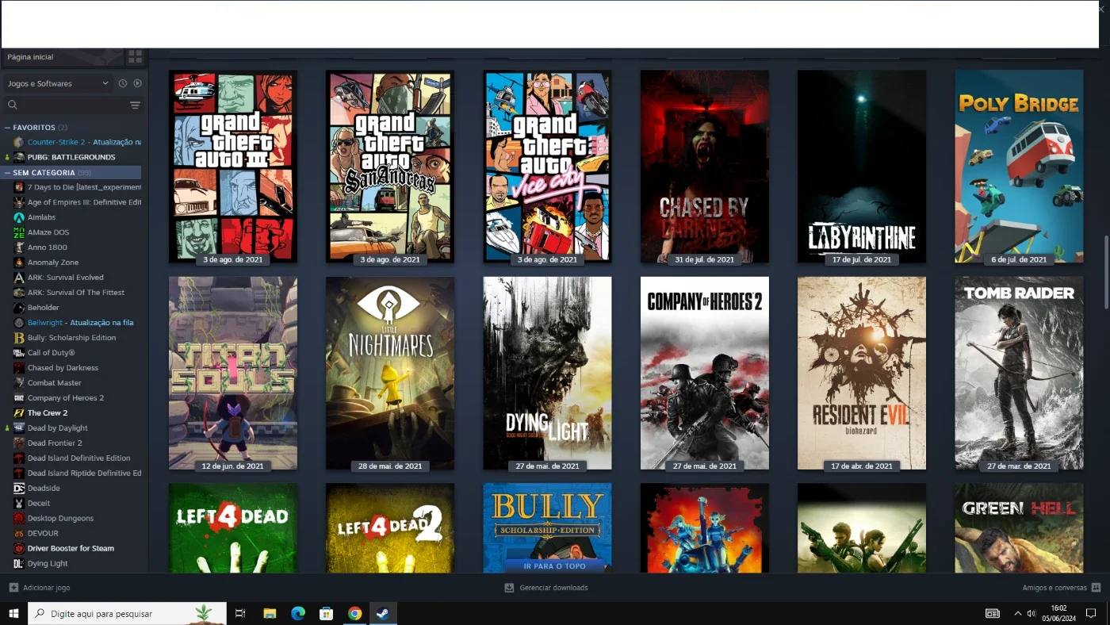The image size is (1110, 625).
Task: Go to Página inicial
Action: point(31,57)
